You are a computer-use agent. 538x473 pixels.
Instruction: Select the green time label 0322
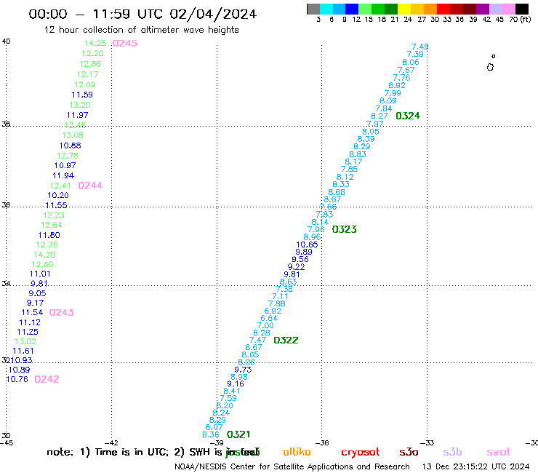click(286, 341)
